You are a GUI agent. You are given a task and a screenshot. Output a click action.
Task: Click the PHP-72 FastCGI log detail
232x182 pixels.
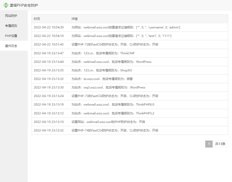tap(115, 44)
